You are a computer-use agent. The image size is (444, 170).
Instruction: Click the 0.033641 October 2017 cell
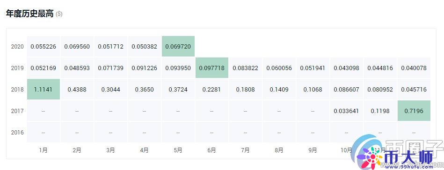point(347,111)
